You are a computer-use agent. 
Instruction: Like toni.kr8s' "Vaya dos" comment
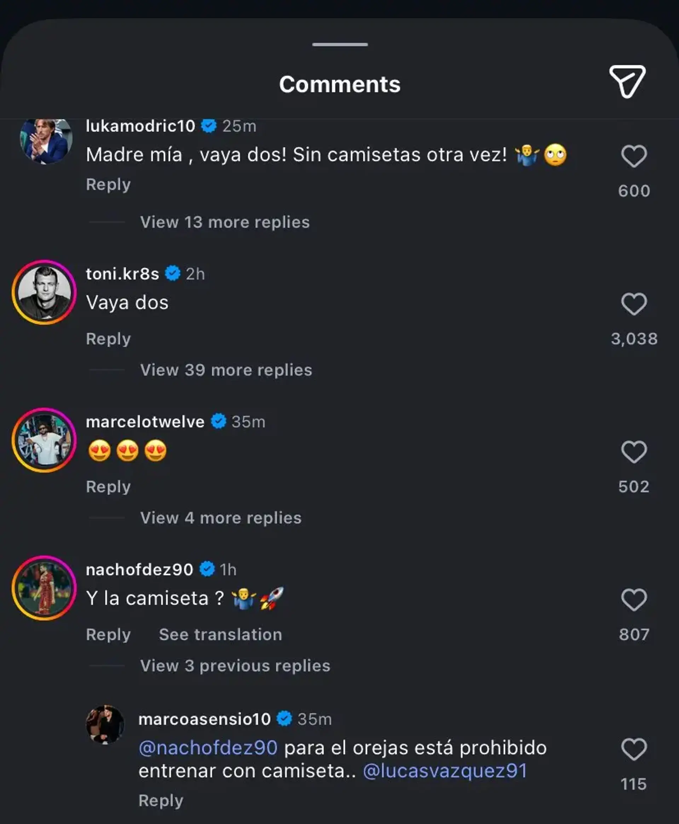pyautogui.click(x=634, y=304)
